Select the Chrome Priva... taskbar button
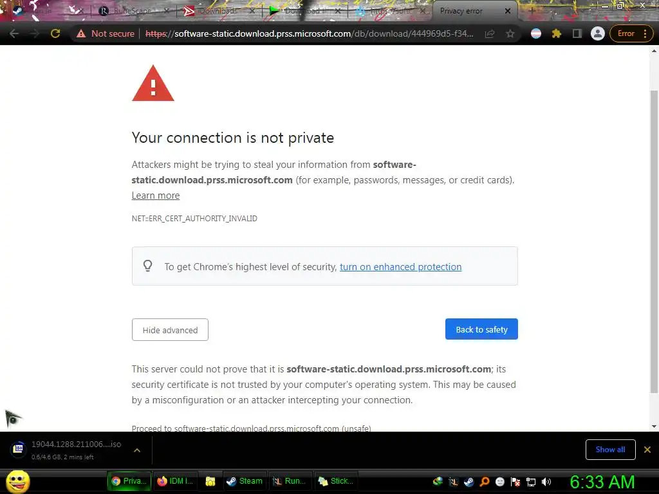Screen dimensions: 659x494 [x=129, y=481]
